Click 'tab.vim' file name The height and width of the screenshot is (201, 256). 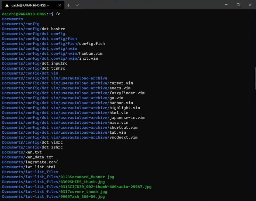click(x=118, y=132)
